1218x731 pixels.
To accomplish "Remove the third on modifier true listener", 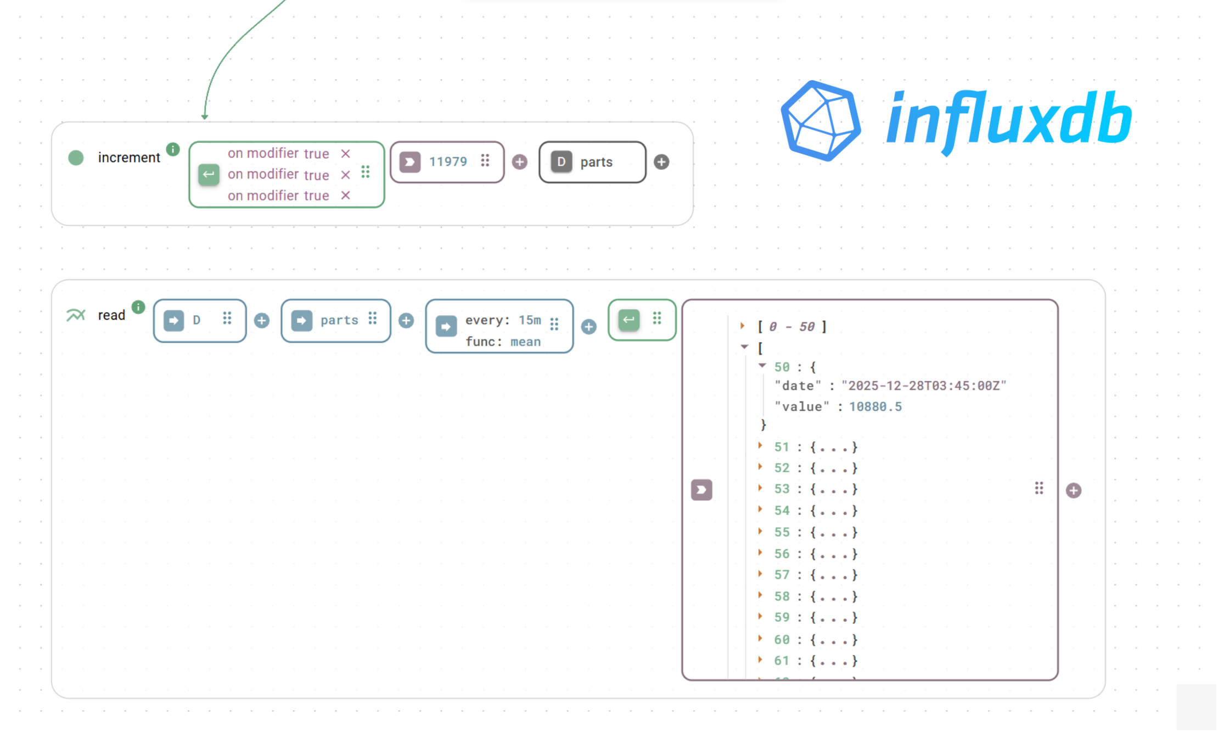I will tap(345, 195).
